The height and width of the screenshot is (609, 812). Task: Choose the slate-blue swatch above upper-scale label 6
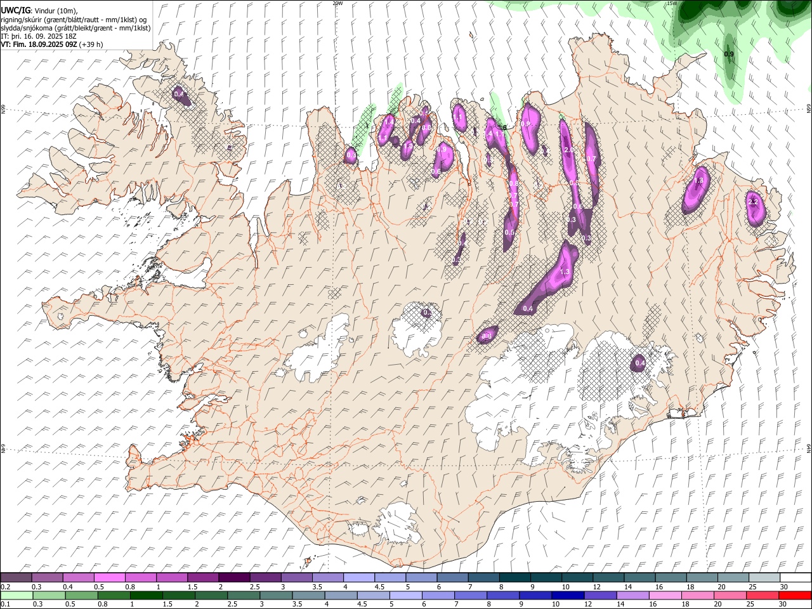point(453,577)
